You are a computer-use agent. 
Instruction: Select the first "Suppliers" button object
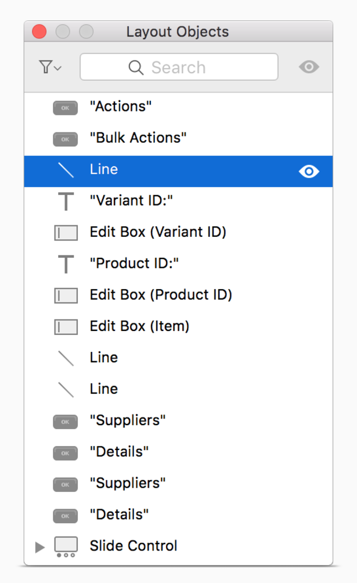coord(179,421)
